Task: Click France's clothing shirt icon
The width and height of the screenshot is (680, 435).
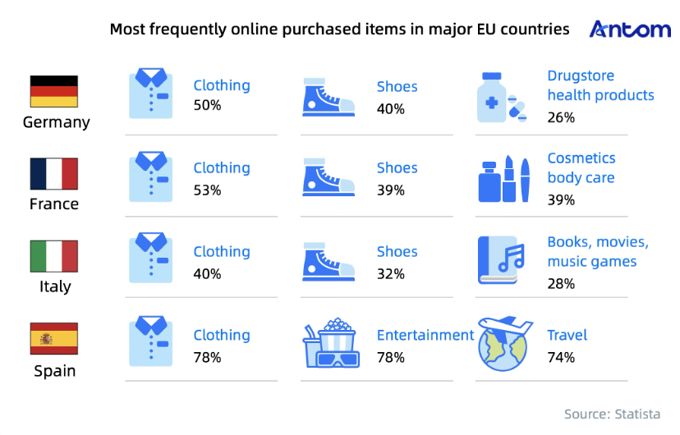Action: point(153,179)
